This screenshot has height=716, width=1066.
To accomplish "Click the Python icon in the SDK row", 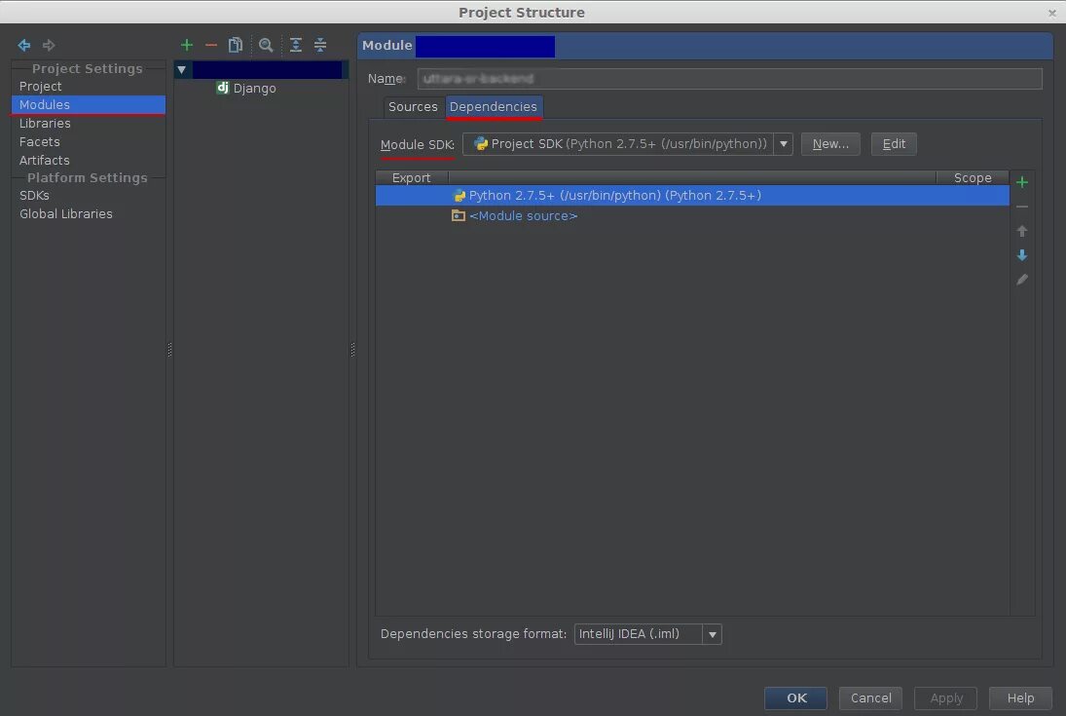I will (459, 196).
